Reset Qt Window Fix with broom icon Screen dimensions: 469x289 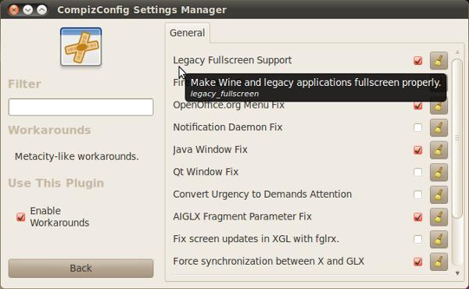pyautogui.click(x=439, y=172)
